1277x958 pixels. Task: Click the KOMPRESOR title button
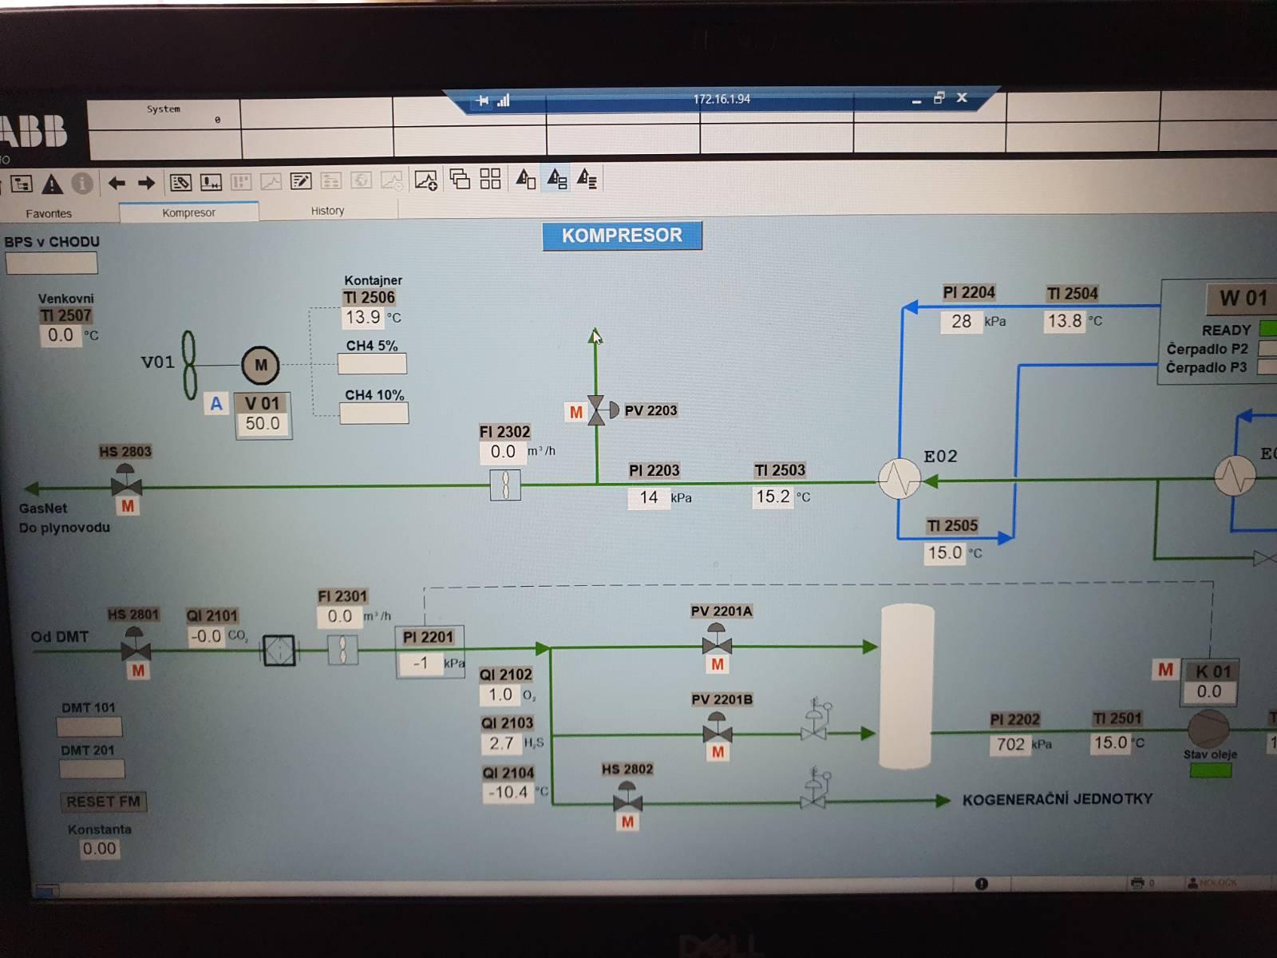click(x=623, y=236)
